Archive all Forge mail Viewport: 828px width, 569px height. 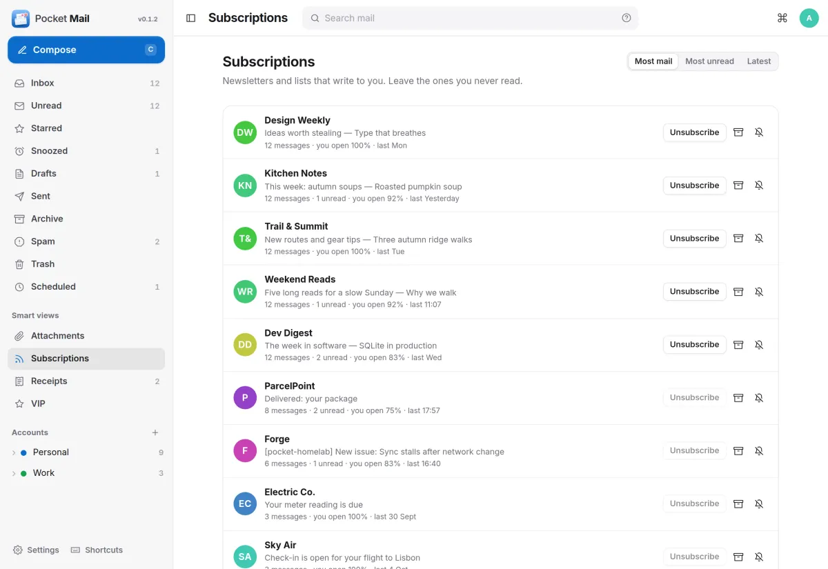click(x=738, y=451)
